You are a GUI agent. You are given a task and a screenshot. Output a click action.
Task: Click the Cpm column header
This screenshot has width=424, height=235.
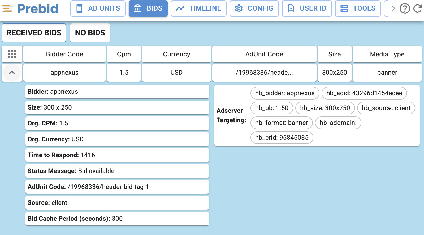[124, 54]
